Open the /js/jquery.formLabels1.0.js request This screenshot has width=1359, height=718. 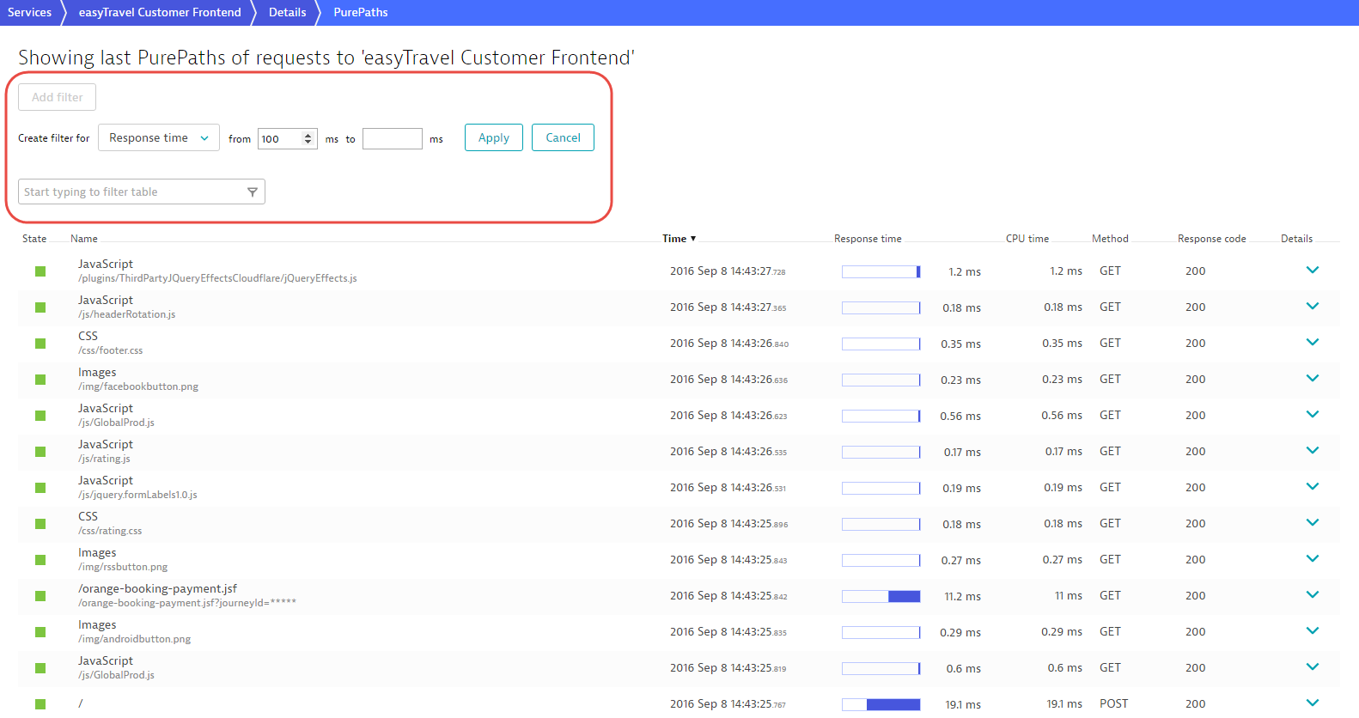137,495
